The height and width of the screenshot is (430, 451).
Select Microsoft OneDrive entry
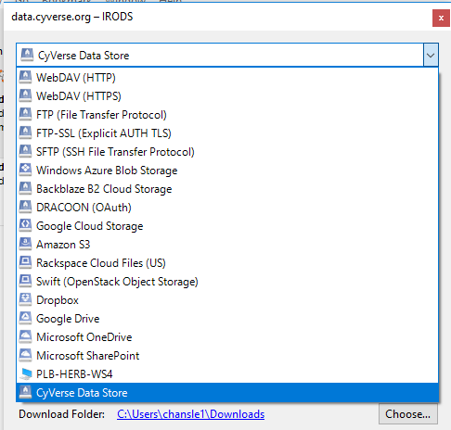227,336
